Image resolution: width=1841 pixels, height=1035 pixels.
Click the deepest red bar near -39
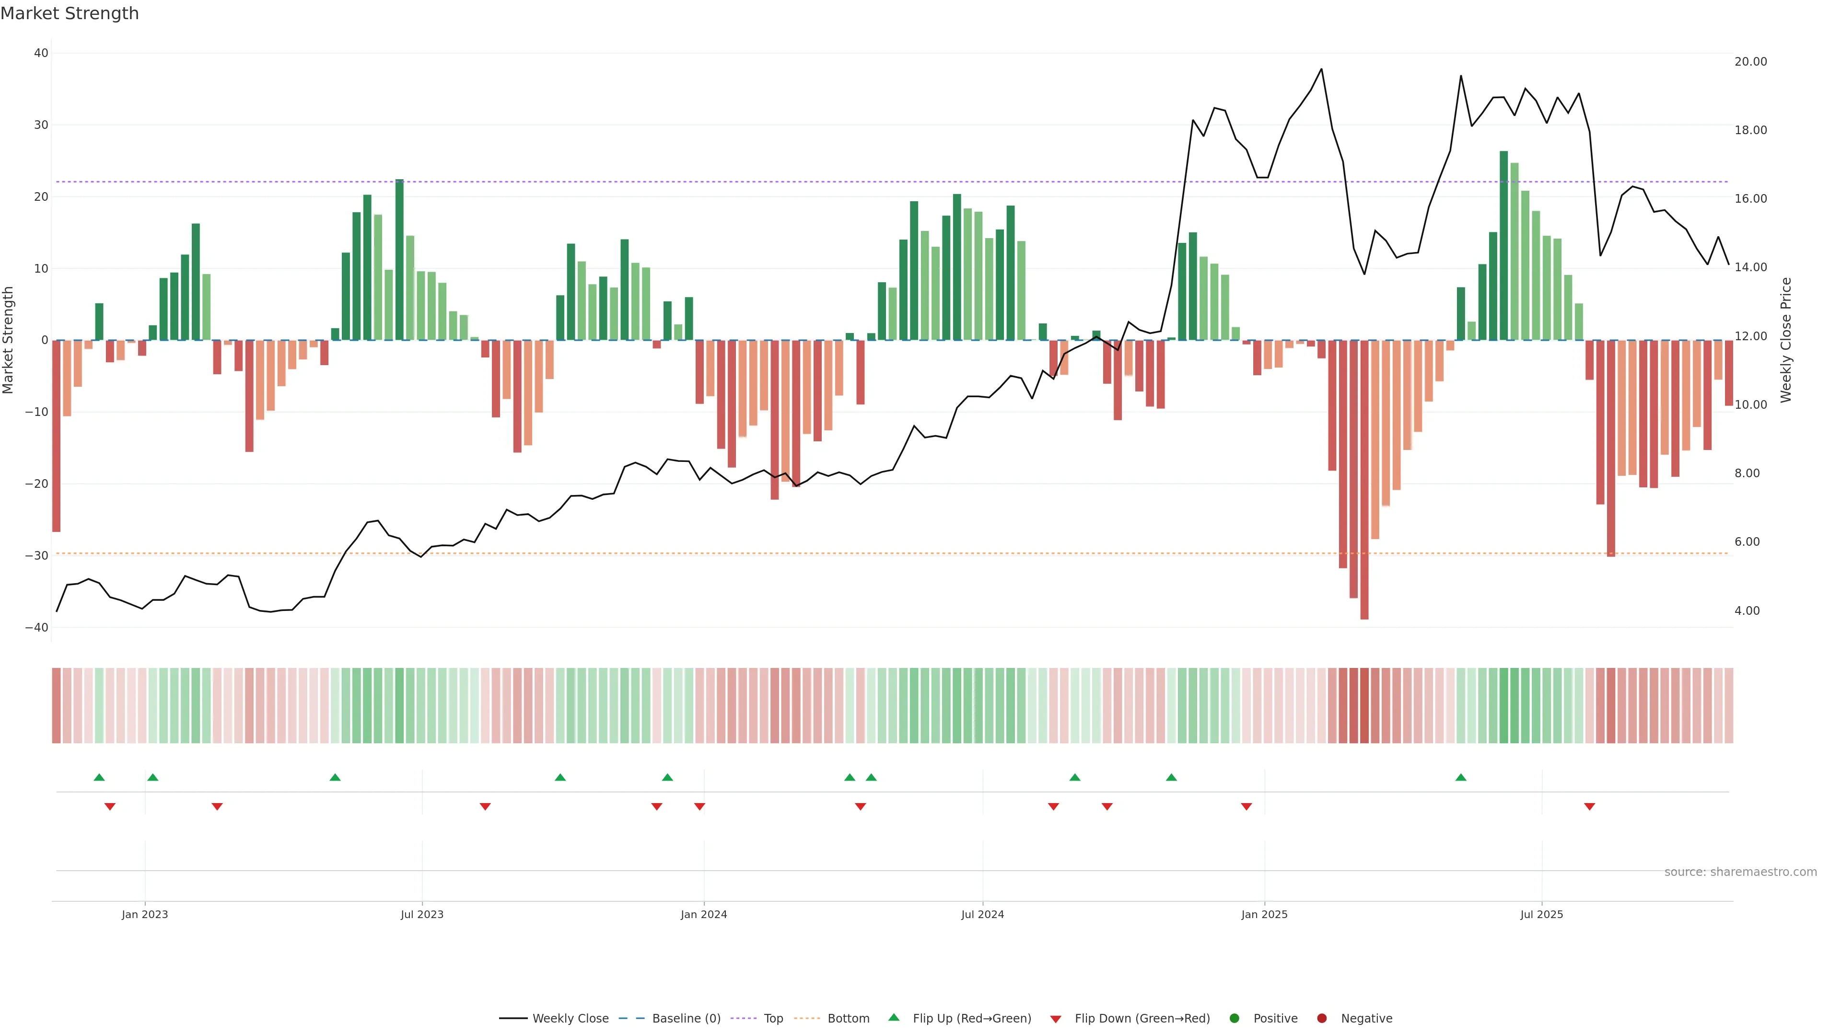(x=1364, y=479)
